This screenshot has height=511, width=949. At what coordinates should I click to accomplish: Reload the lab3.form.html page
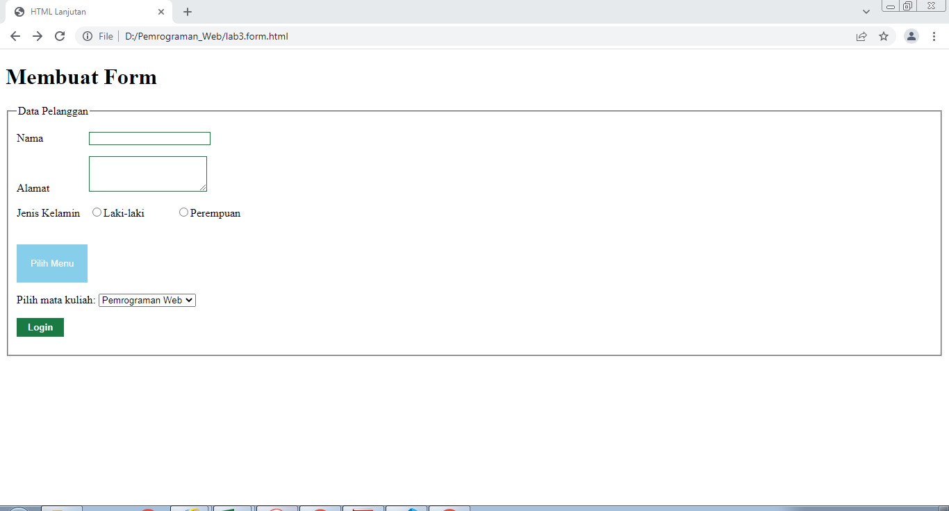tap(60, 36)
